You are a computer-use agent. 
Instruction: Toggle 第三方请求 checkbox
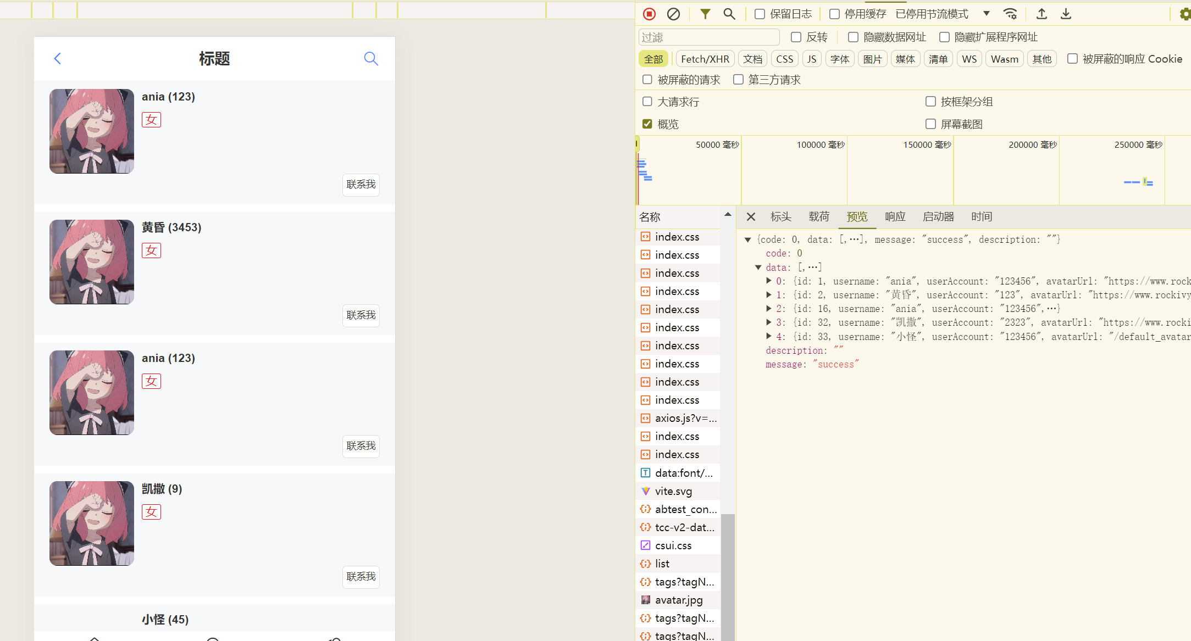738,80
